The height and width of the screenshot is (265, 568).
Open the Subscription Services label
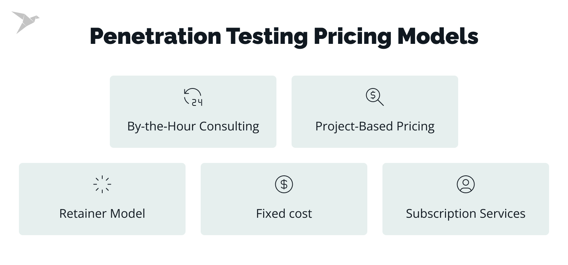pos(465,214)
